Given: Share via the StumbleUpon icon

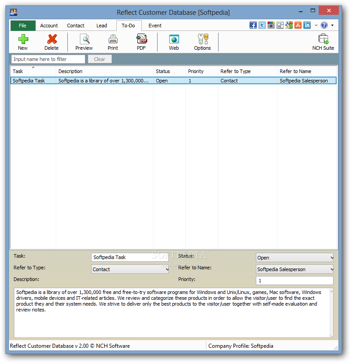Looking at the screenshot, I should point(298,25).
